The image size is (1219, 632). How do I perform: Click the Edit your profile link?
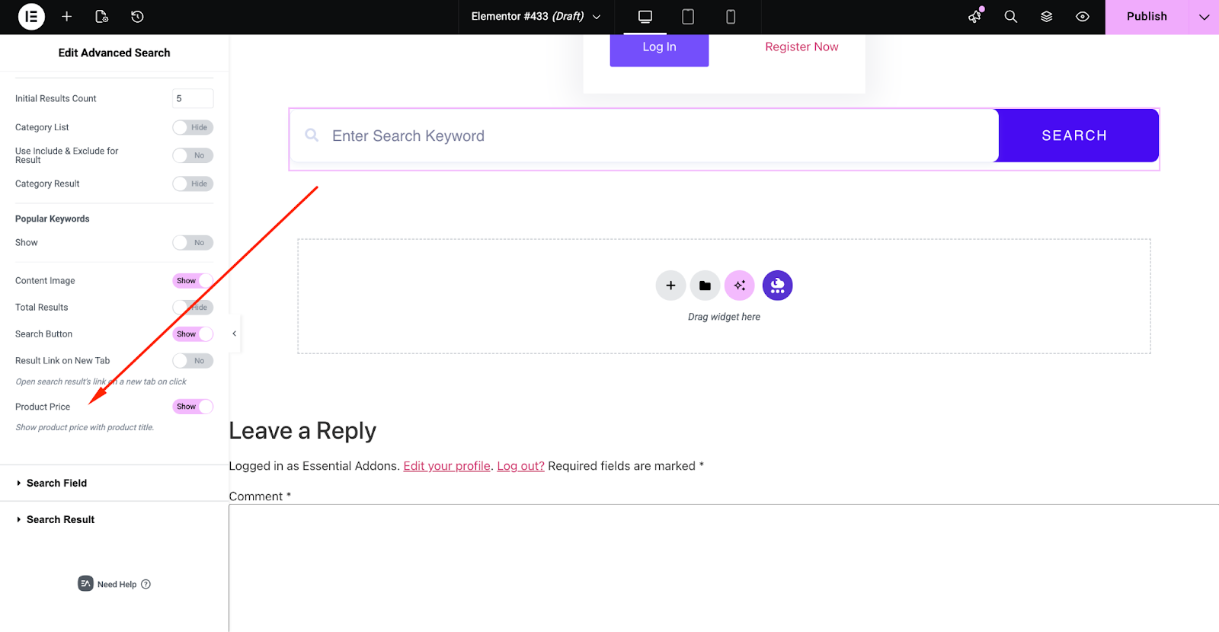coord(446,466)
